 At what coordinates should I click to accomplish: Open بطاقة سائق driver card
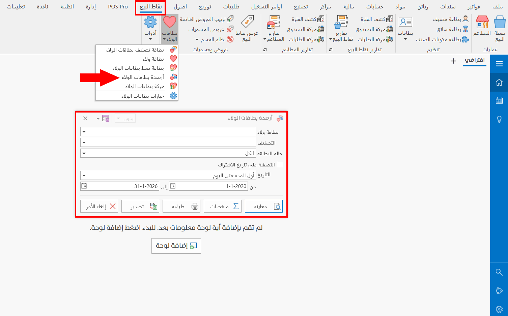click(x=452, y=29)
